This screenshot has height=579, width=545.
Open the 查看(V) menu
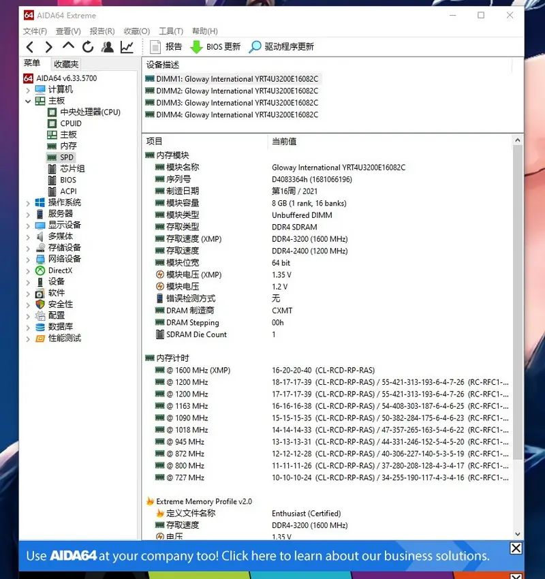point(68,31)
